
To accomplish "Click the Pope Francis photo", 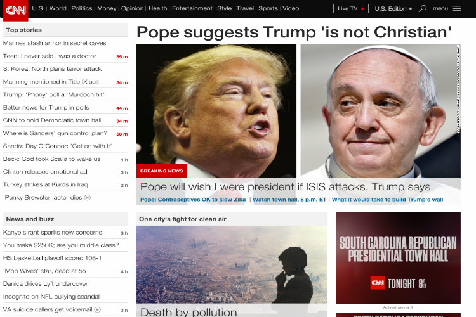I will pos(380,111).
